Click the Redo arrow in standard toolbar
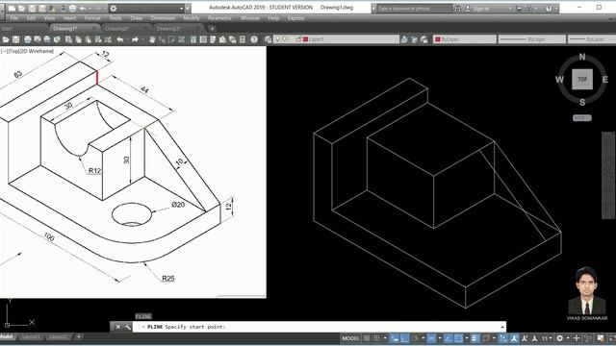The height and width of the screenshot is (346, 616). point(135,39)
